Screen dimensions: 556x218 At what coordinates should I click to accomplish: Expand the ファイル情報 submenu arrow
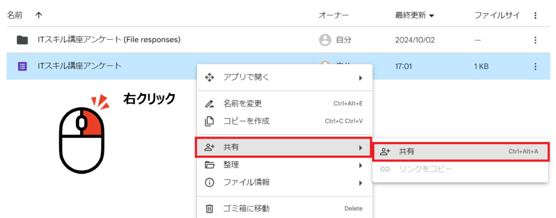click(x=360, y=183)
